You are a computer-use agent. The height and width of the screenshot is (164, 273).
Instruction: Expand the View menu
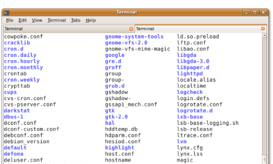click(x=37, y=20)
